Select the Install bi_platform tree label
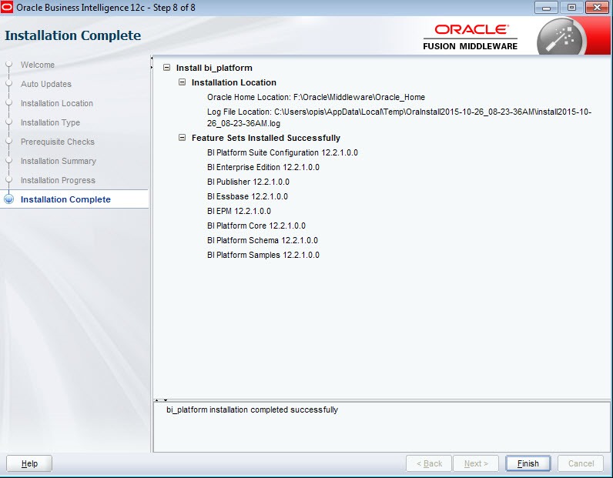The width and height of the screenshot is (613, 478). point(214,68)
